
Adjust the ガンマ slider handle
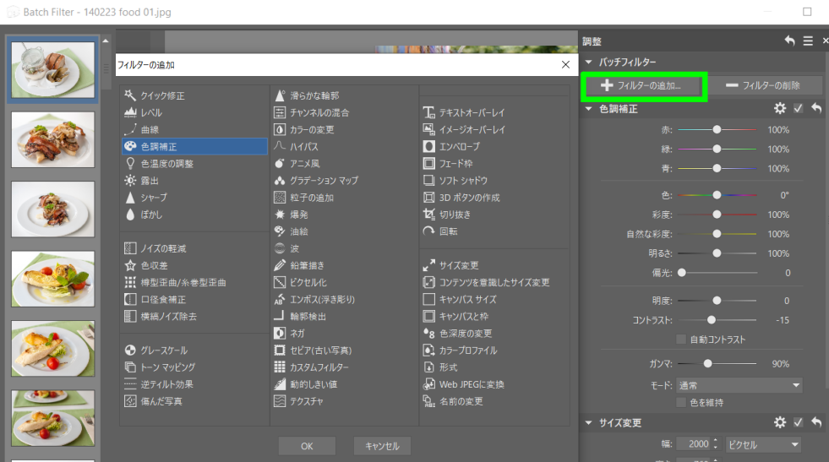tap(708, 364)
